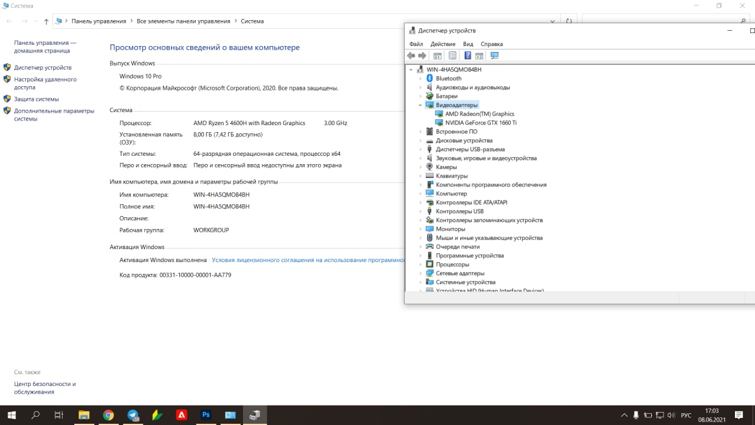The width and height of the screenshot is (755, 425).
Task: Click the Back arrow in Device Manager toolbar
Action: (411, 55)
